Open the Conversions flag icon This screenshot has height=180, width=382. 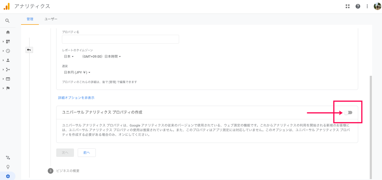point(8,88)
